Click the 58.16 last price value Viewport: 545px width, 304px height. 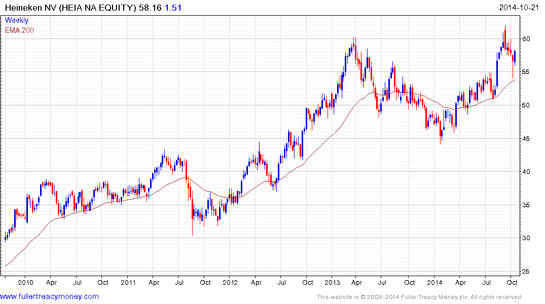pyautogui.click(x=150, y=8)
